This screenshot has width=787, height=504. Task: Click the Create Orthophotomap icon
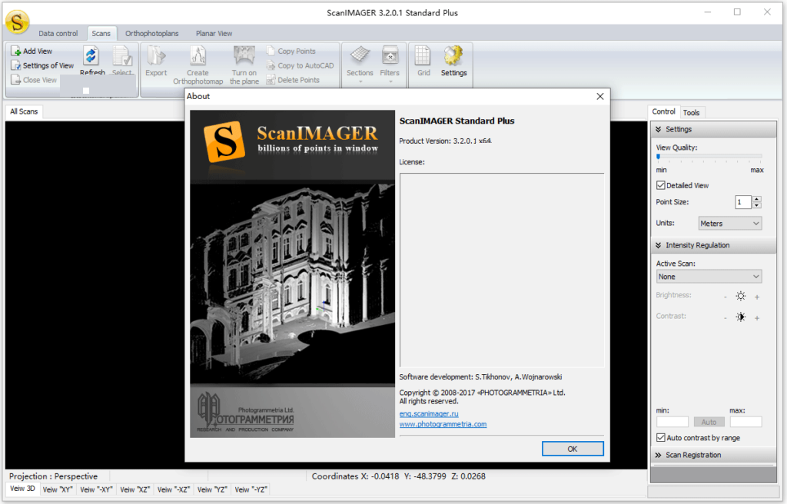click(198, 57)
